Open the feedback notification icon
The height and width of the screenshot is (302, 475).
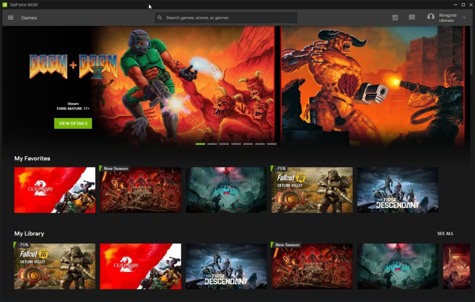click(412, 18)
